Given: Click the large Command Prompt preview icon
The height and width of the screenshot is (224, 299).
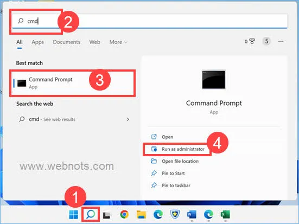Looking at the screenshot, I should click(x=214, y=80).
